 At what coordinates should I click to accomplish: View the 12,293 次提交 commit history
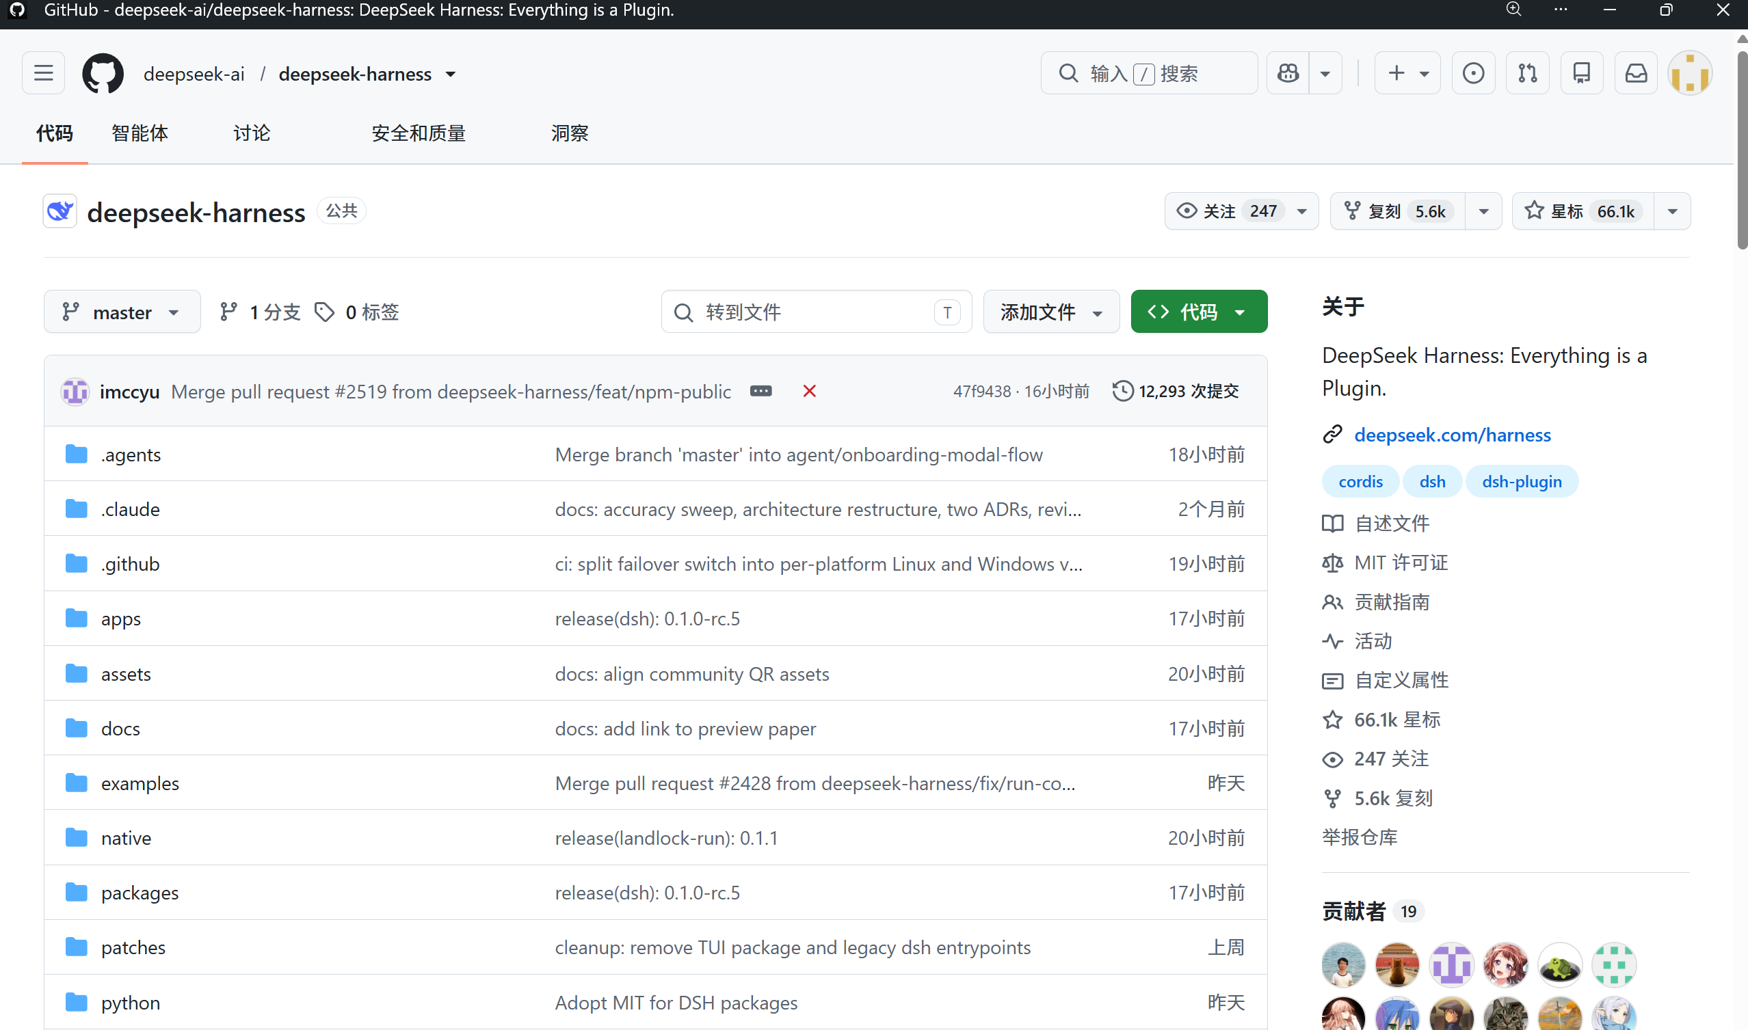[1176, 392]
